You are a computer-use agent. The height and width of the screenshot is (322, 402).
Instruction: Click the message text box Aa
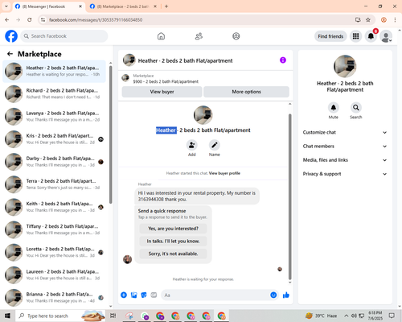point(219,295)
